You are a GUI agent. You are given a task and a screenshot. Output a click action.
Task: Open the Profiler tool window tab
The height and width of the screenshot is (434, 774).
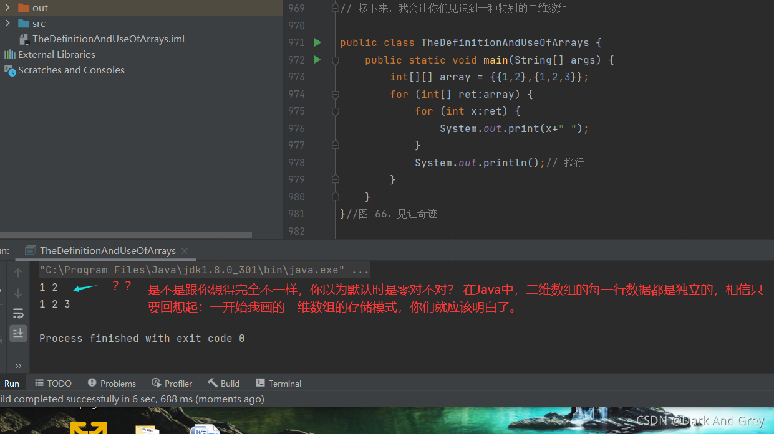[x=172, y=384]
